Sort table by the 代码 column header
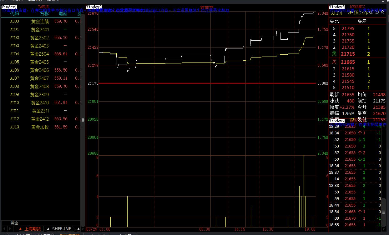The image size is (389, 235). (x=15, y=13)
